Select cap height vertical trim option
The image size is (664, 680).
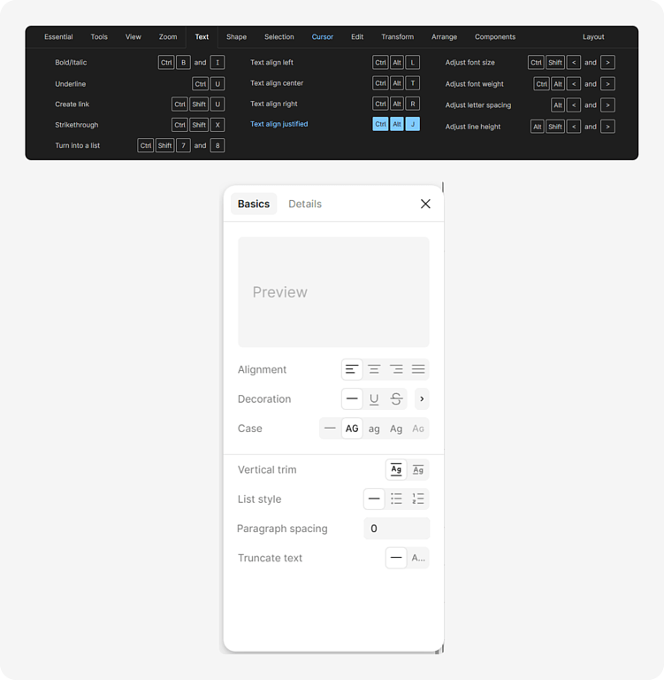418,469
